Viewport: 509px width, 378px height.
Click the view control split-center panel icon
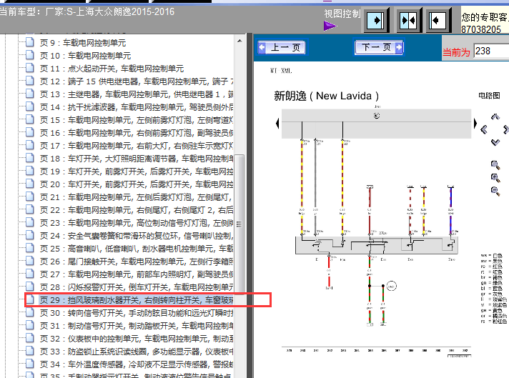(408, 21)
